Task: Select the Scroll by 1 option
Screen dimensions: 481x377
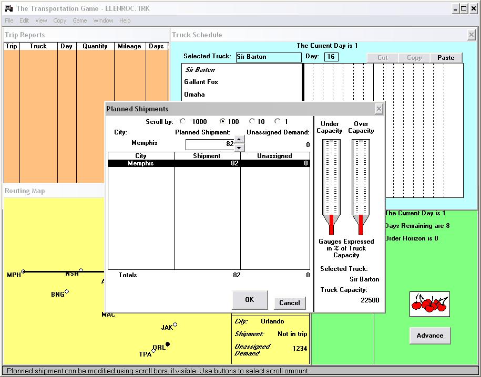Action: (x=278, y=121)
